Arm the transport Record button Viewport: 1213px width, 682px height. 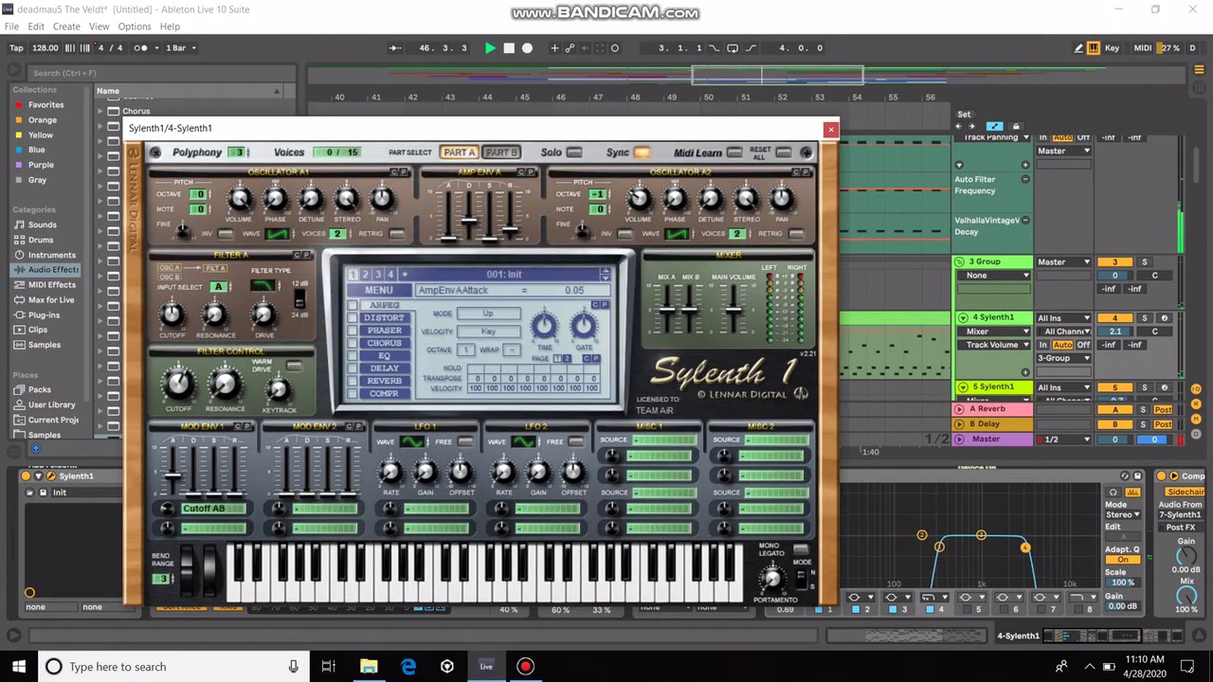(528, 48)
